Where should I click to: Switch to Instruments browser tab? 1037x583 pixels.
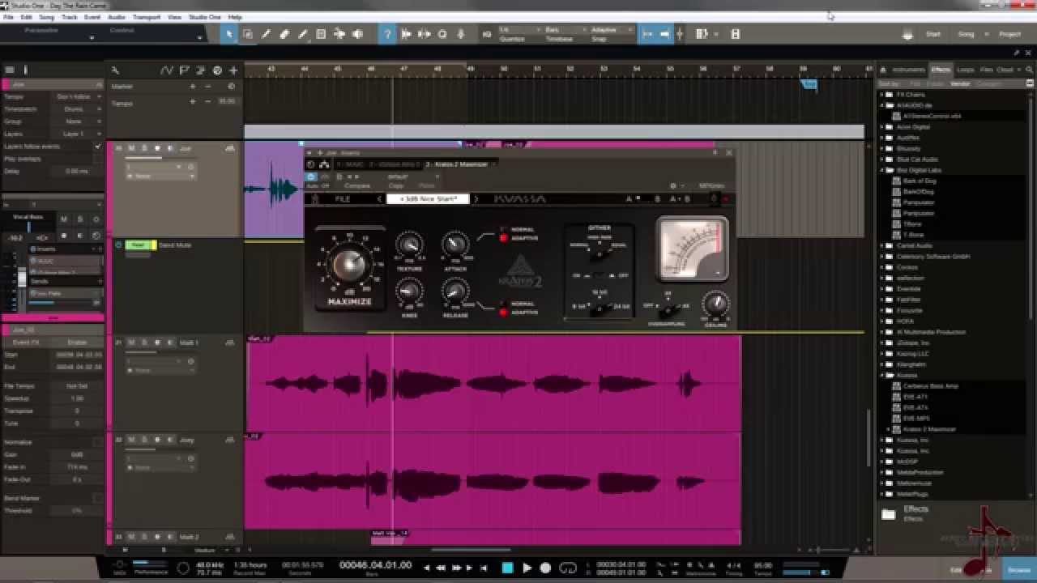908,70
